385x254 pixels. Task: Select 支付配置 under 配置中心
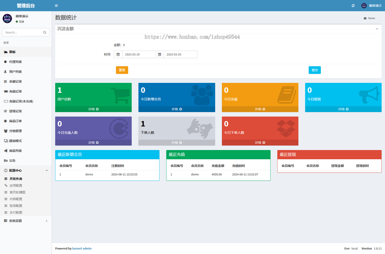coord(16,213)
